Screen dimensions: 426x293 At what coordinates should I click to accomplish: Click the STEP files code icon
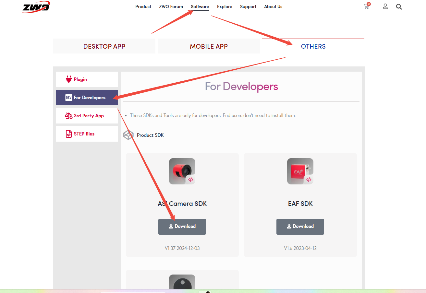pos(68,134)
